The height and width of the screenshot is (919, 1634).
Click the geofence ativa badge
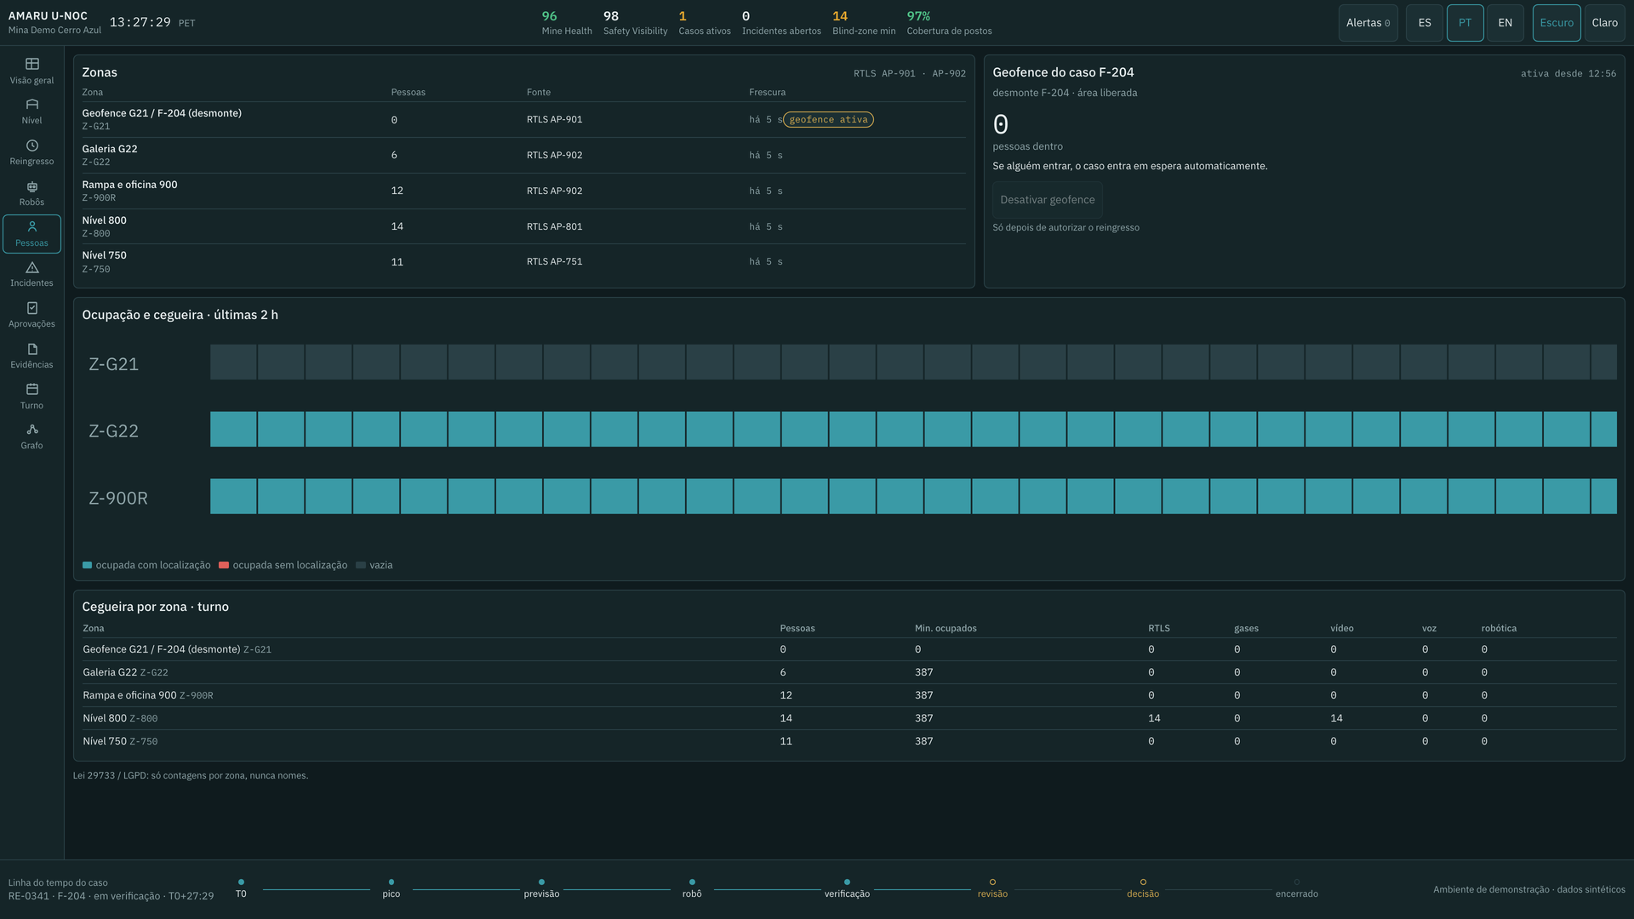tap(828, 120)
